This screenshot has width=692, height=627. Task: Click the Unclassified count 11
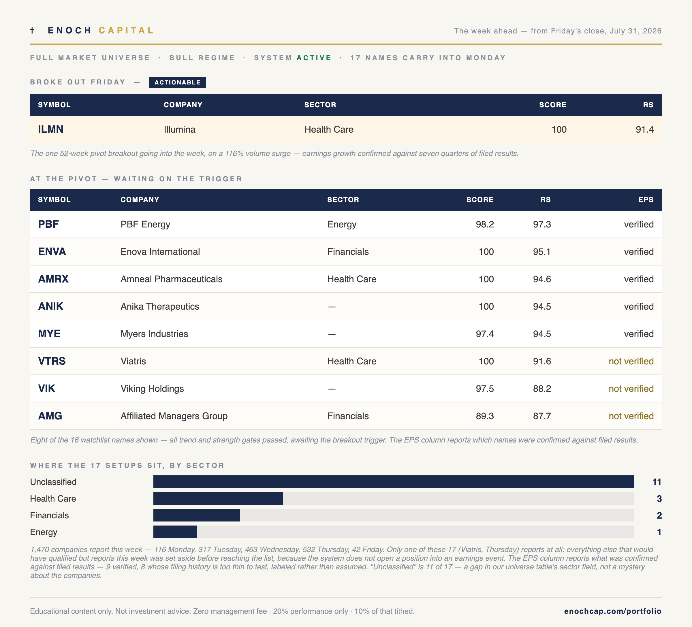pos(657,482)
